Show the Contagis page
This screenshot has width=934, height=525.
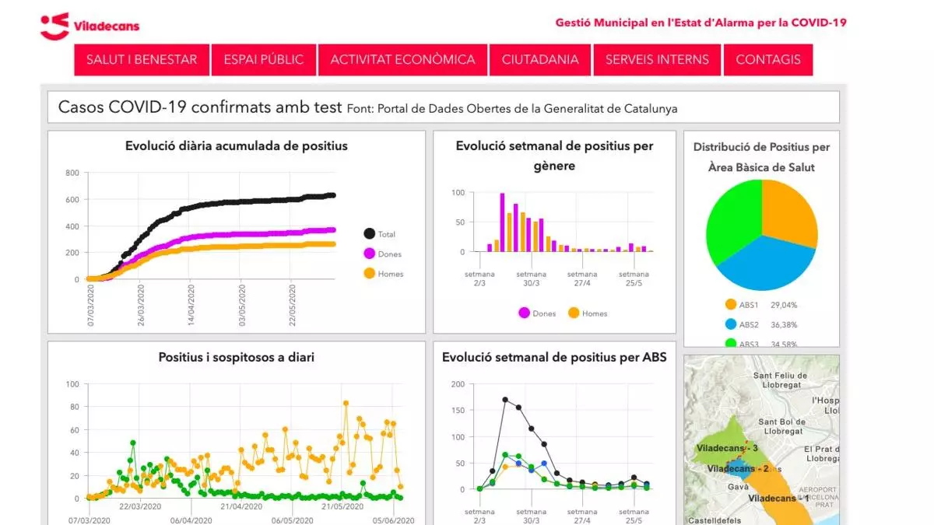(x=767, y=60)
